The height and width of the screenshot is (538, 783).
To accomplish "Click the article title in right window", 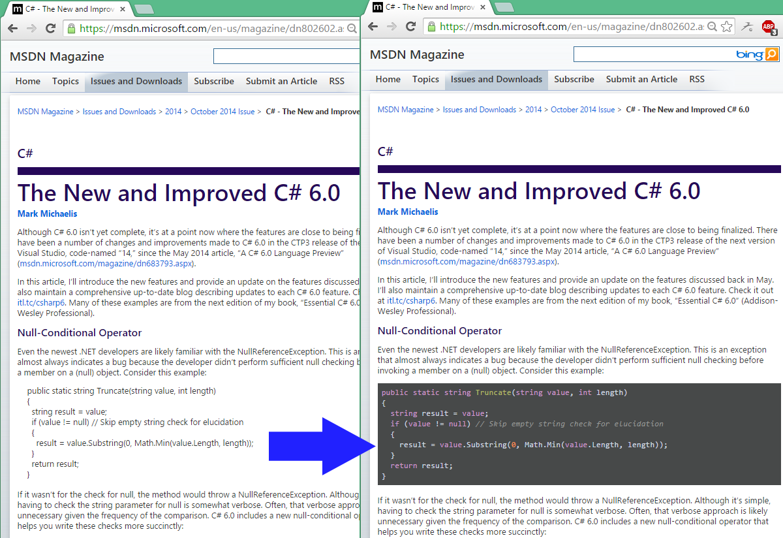I will pos(539,191).
